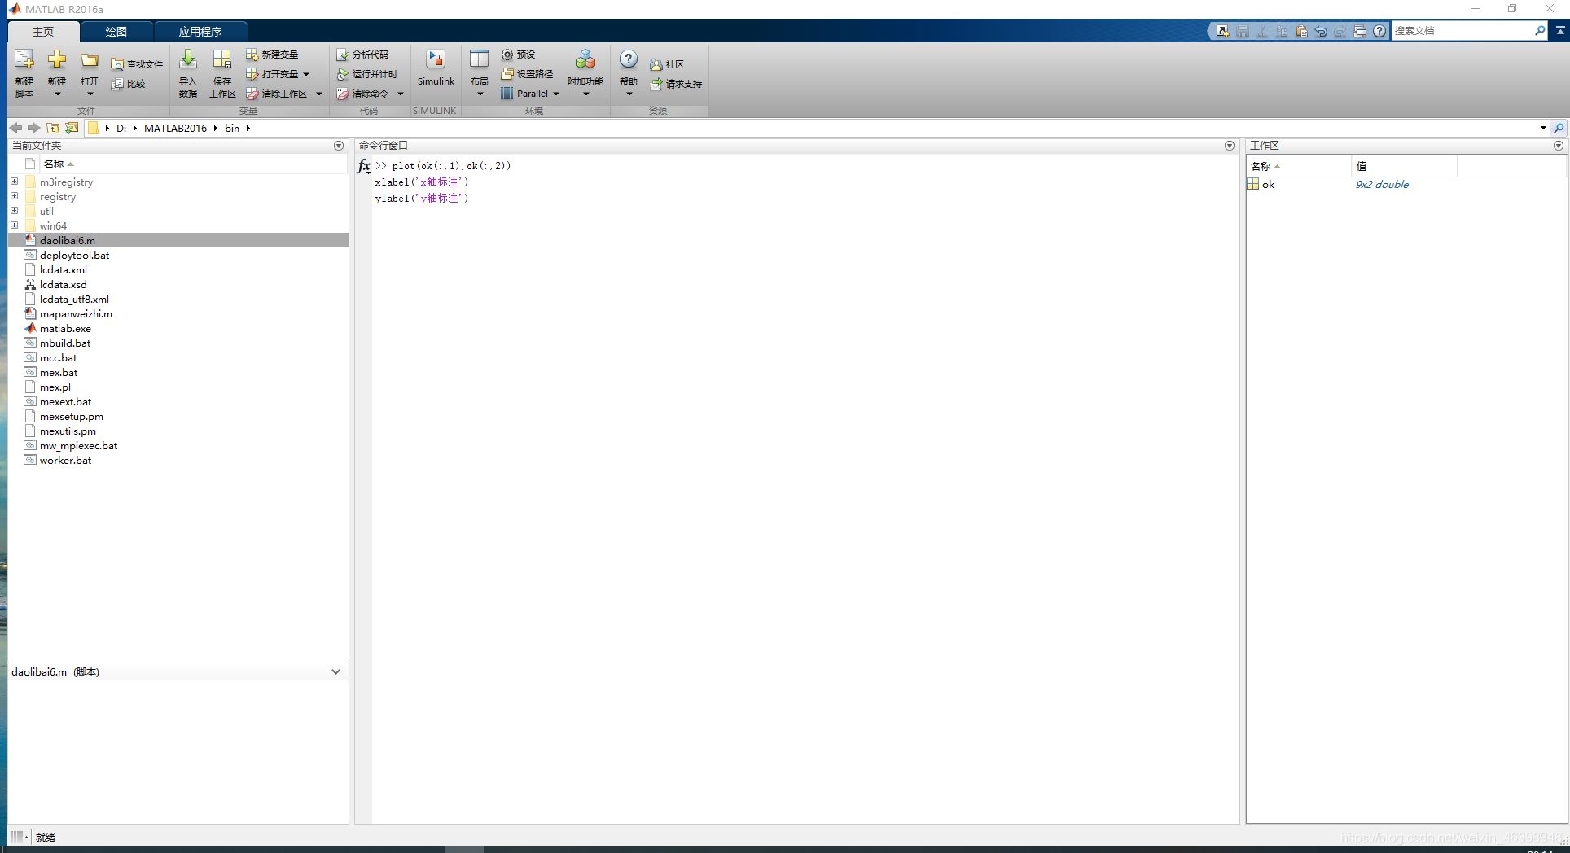This screenshot has width=1570, height=853.
Task: Select mapanweizhi.m in file list
Action: 178,313
